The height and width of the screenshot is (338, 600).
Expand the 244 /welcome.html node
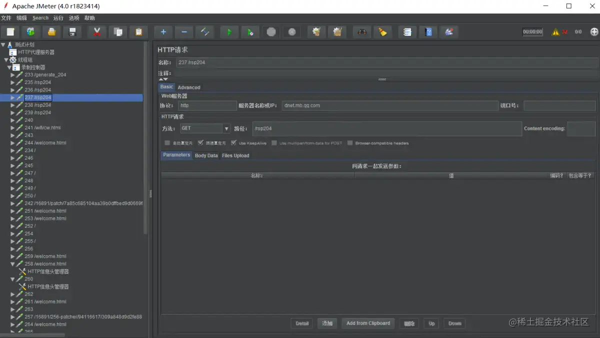[x=12, y=143]
